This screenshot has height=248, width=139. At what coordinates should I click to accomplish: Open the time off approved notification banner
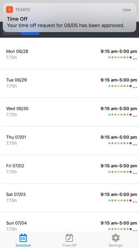(69, 17)
